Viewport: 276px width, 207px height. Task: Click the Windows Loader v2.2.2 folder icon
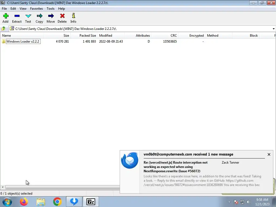pyautogui.click(x=4, y=41)
